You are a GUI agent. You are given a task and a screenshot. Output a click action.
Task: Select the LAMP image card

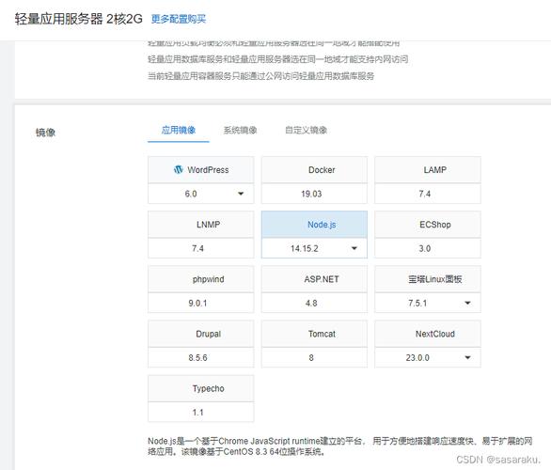click(x=428, y=170)
